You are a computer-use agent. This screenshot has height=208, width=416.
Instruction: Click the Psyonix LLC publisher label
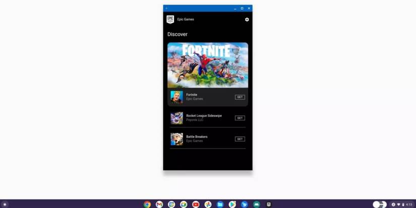(x=195, y=120)
